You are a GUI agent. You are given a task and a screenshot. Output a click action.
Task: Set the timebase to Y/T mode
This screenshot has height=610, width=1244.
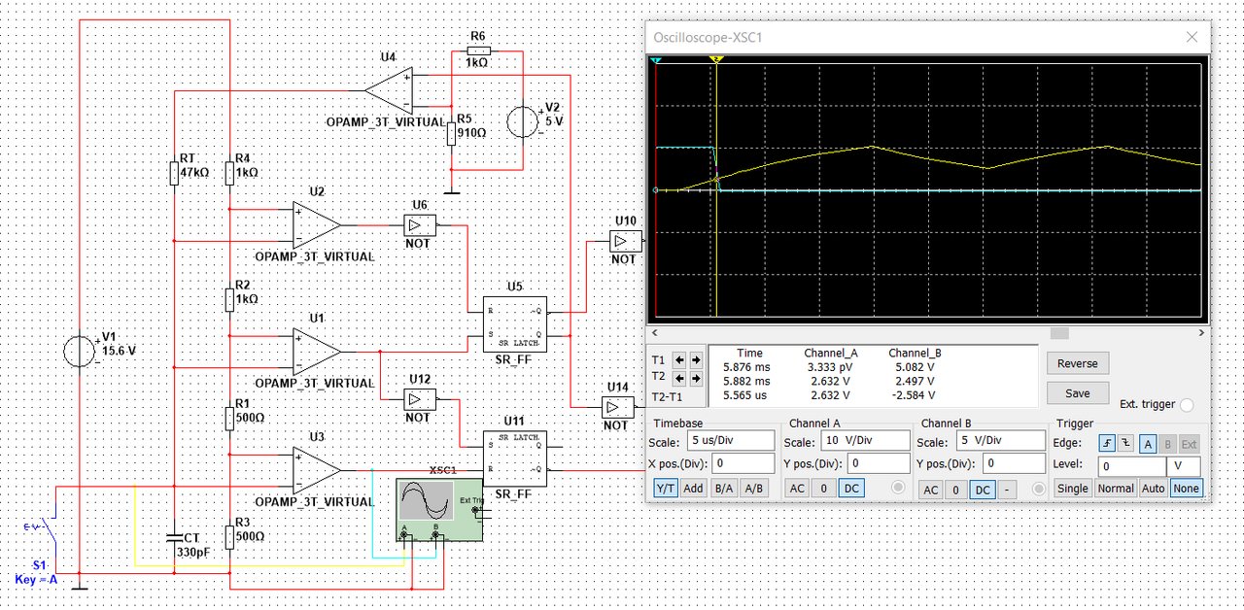point(666,489)
